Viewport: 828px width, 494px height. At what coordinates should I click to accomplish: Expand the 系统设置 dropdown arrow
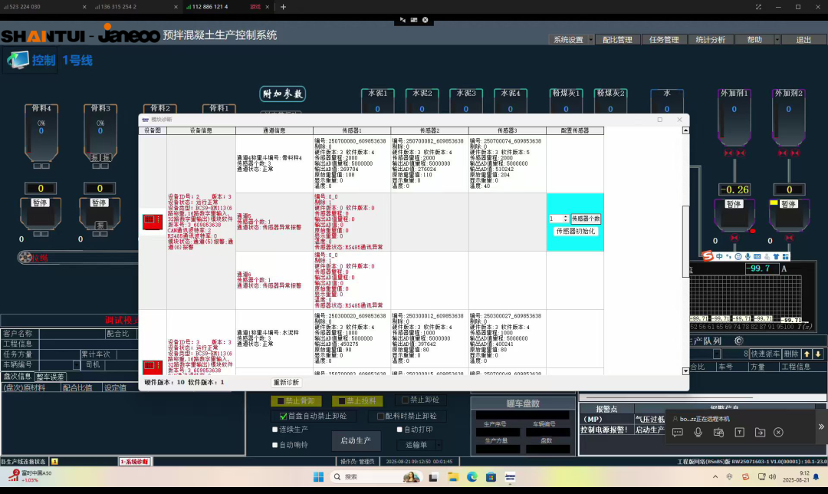pos(590,40)
